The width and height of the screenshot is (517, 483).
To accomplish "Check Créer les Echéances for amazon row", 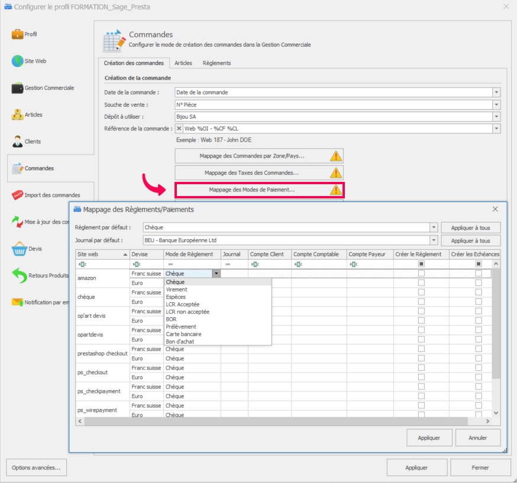I will coord(479,274).
